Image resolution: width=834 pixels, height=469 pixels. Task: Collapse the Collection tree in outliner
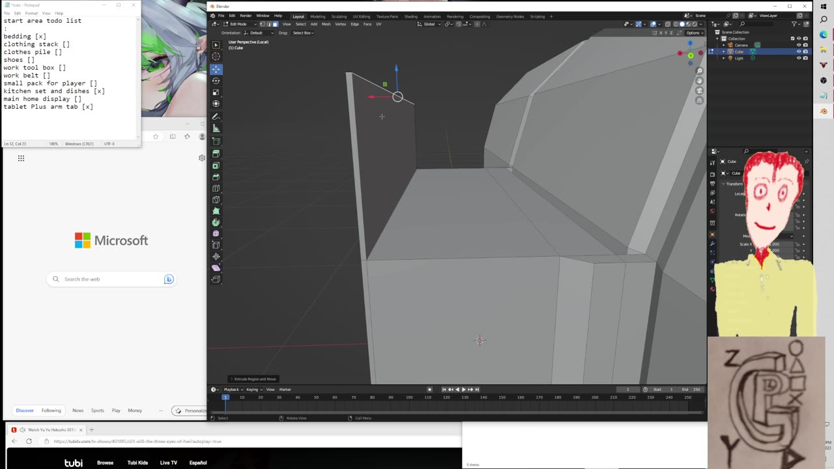717,38
